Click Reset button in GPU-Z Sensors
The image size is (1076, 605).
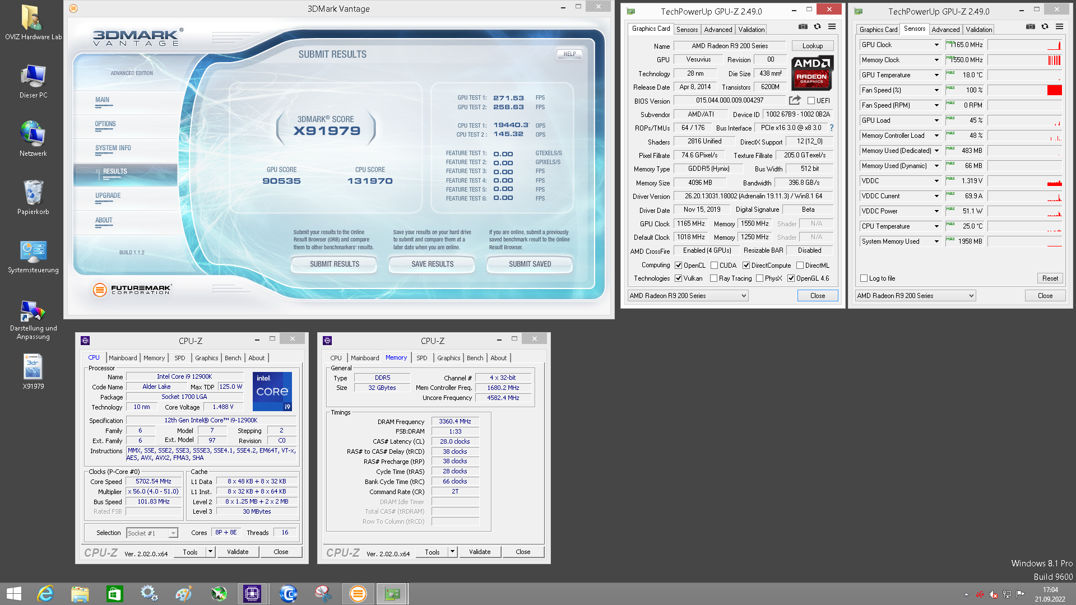click(x=1050, y=278)
